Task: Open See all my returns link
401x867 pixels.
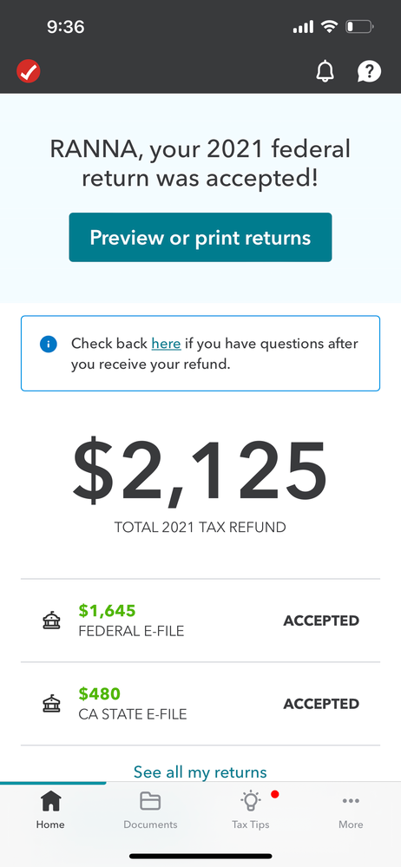Action: tap(200, 772)
